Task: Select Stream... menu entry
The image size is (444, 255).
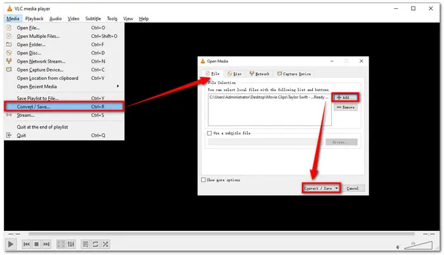Action: coord(64,115)
